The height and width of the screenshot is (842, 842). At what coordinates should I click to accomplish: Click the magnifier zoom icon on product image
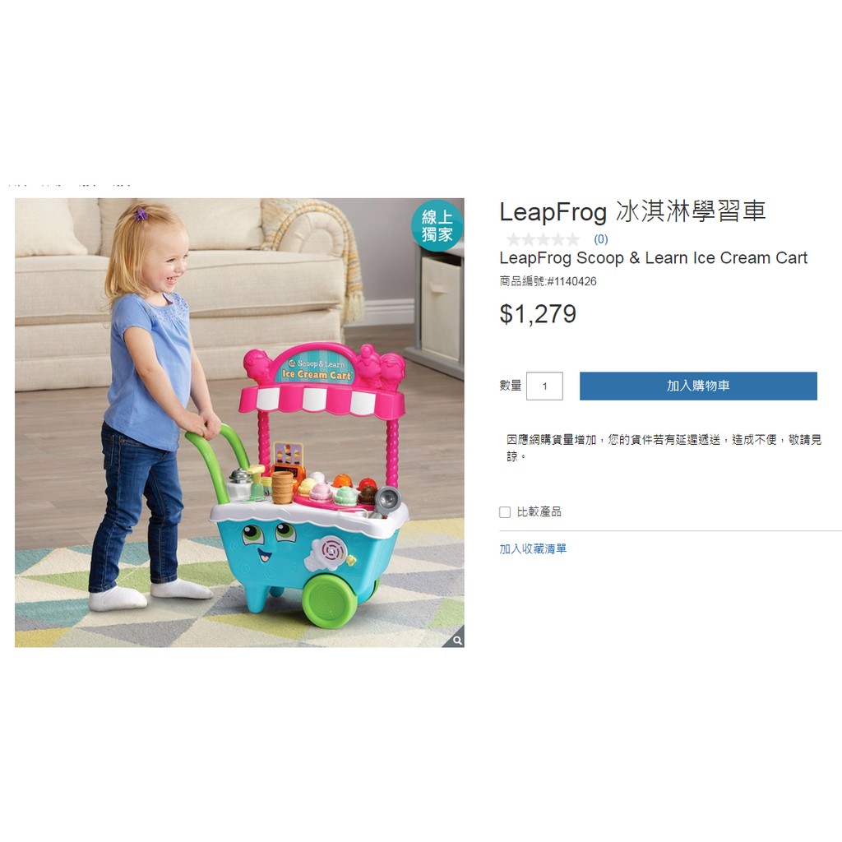click(x=457, y=640)
